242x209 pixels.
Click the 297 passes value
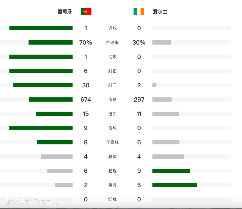[x=139, y=99]
